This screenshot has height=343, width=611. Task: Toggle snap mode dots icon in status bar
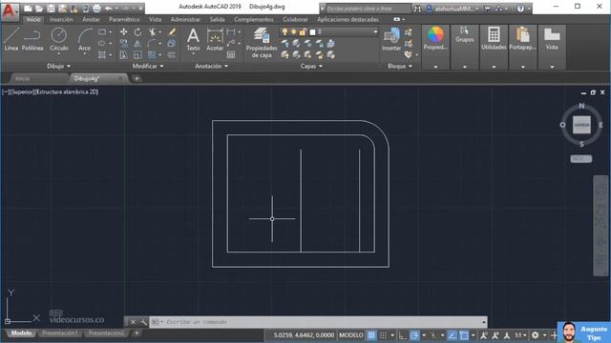click(384, 334)
